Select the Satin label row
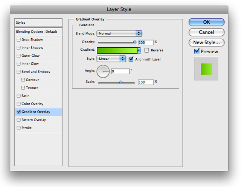 [x=38, y=96]
